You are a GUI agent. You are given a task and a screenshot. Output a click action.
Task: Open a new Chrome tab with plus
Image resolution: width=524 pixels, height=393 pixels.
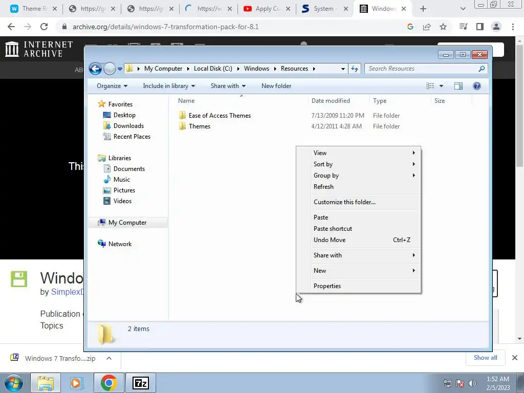click(x=423, y=9)
